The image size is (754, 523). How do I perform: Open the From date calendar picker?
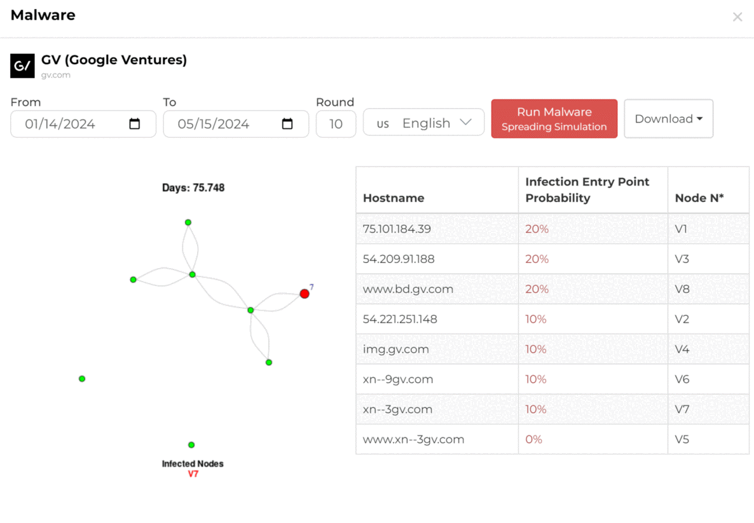coord(135,124)
